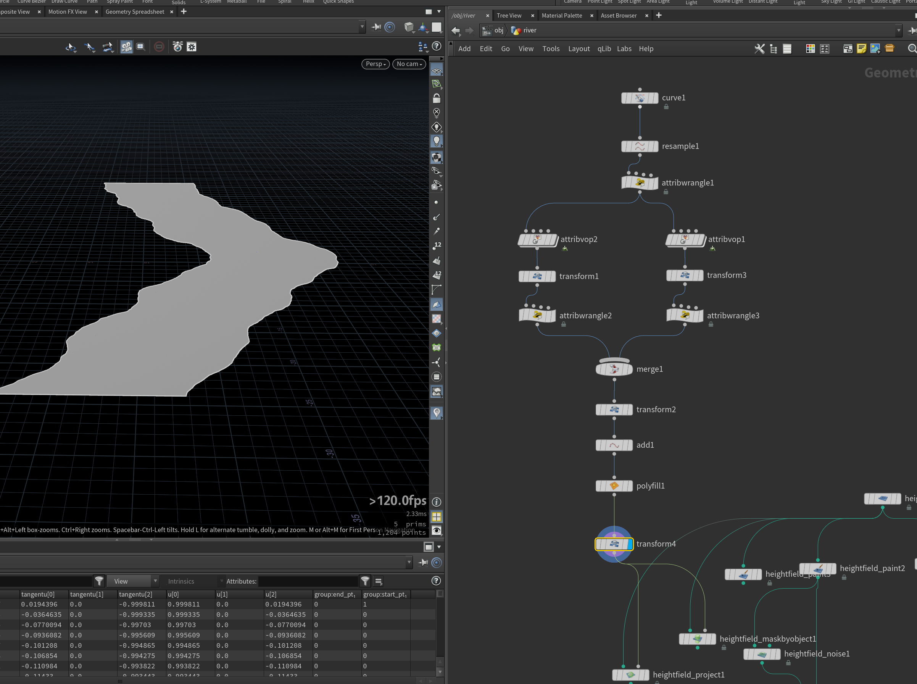Click the network editor wrench tools icon
Viewport: 917px width, 684px height.
759,49
